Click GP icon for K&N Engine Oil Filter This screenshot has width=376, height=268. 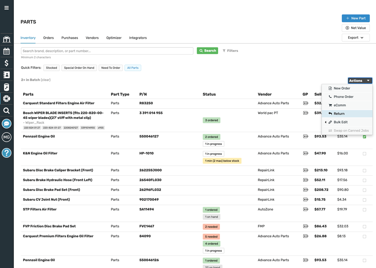tap(305, 153)
